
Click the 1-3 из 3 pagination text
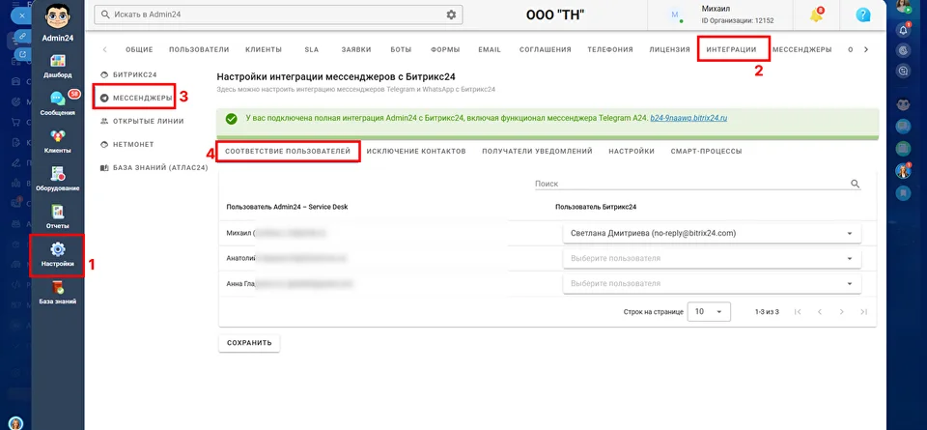click(767, 312)
